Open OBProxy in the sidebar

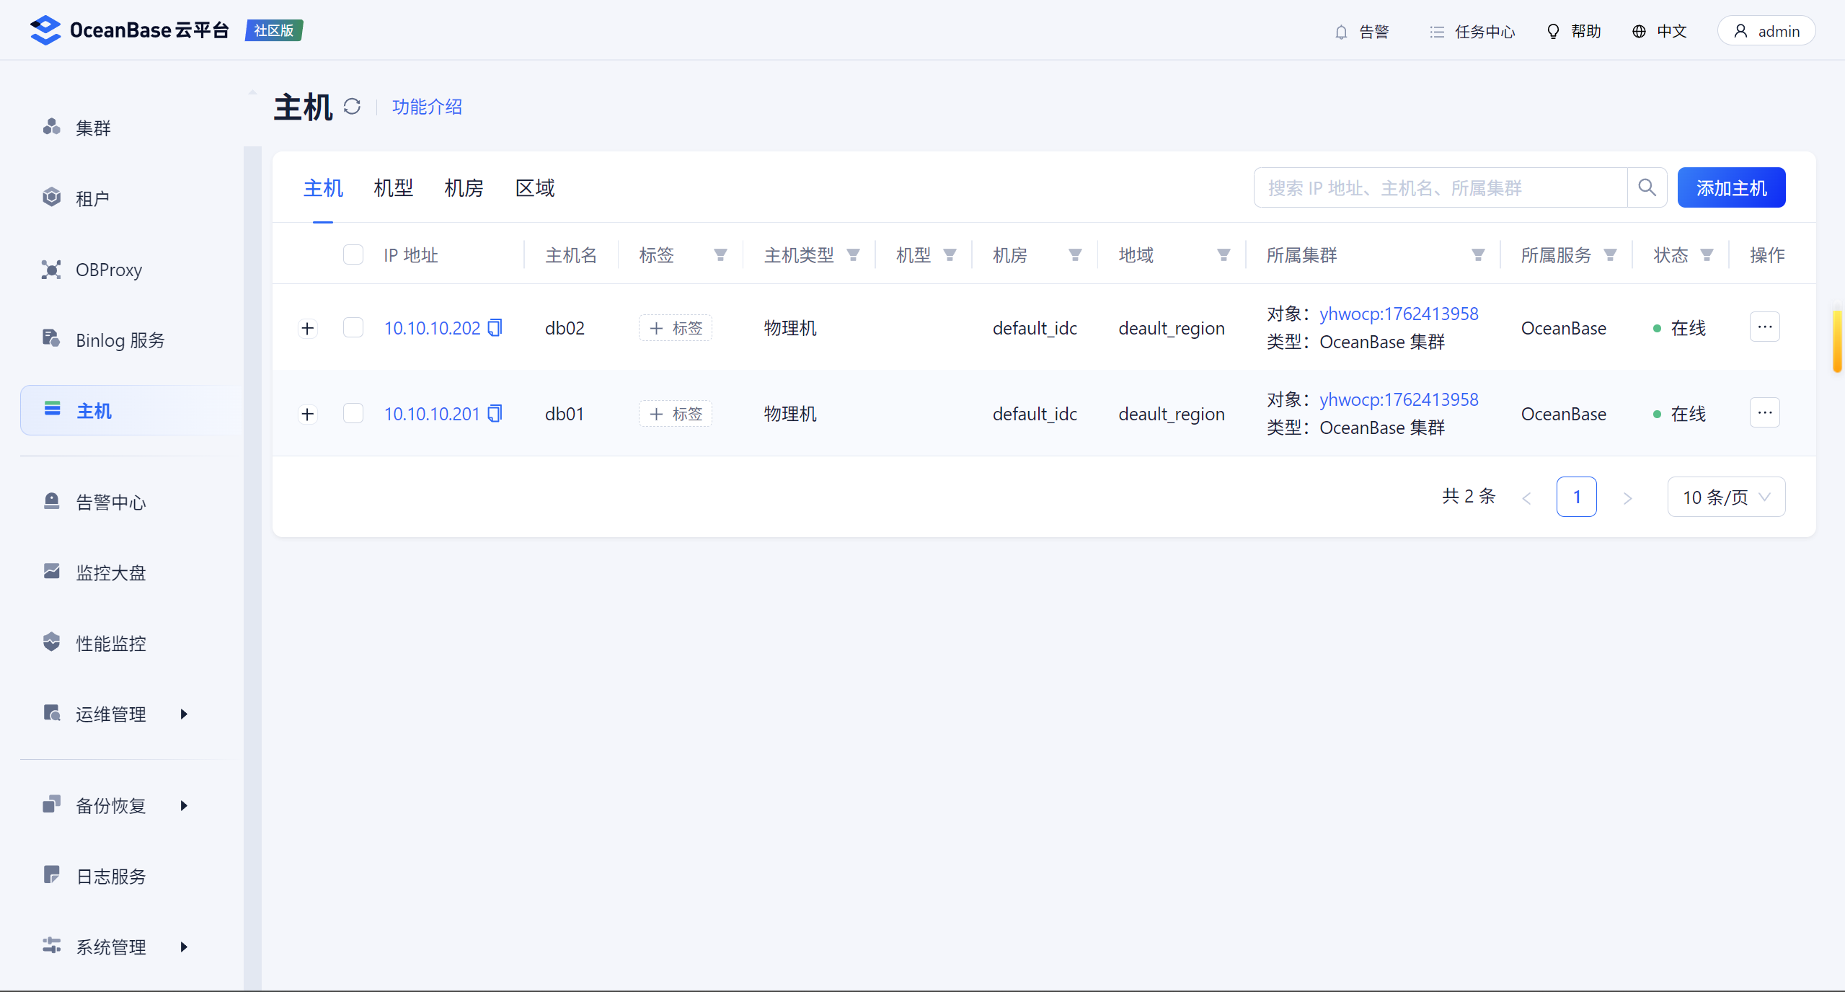[109, 270]
